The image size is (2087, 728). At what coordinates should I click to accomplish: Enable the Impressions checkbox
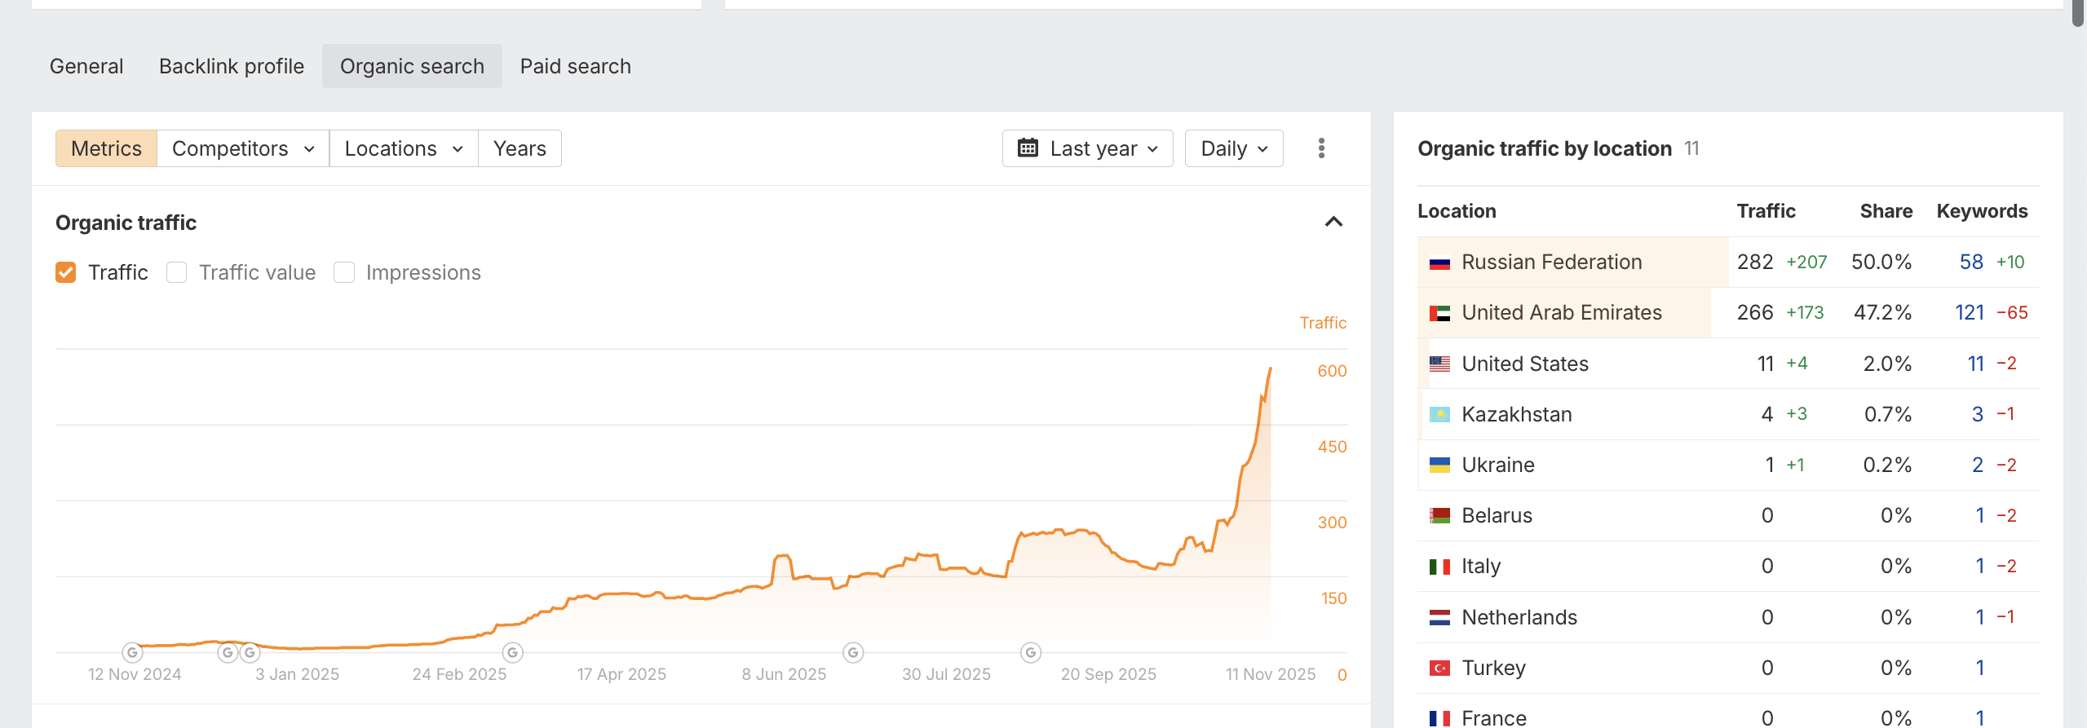[x=344, y=272]
